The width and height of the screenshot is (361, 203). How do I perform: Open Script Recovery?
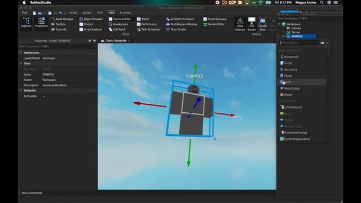215,19
